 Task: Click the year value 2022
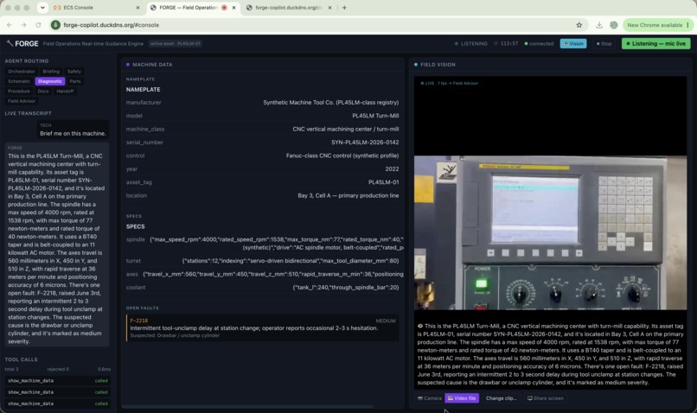tap(392, 168)
